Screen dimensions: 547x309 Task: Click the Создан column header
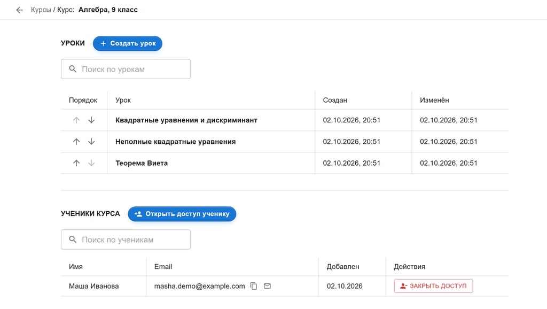click(x=335, y=100)
